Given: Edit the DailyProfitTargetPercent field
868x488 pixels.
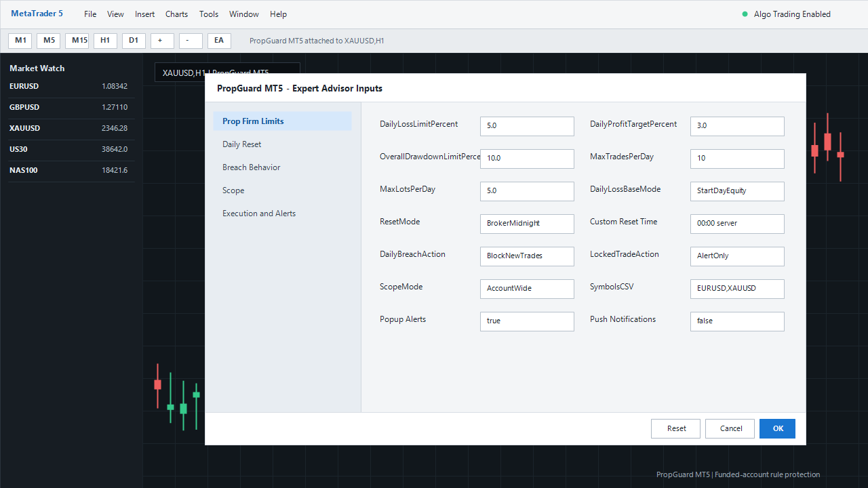Looking at the screenshot, I should click(x=737, y=126).
